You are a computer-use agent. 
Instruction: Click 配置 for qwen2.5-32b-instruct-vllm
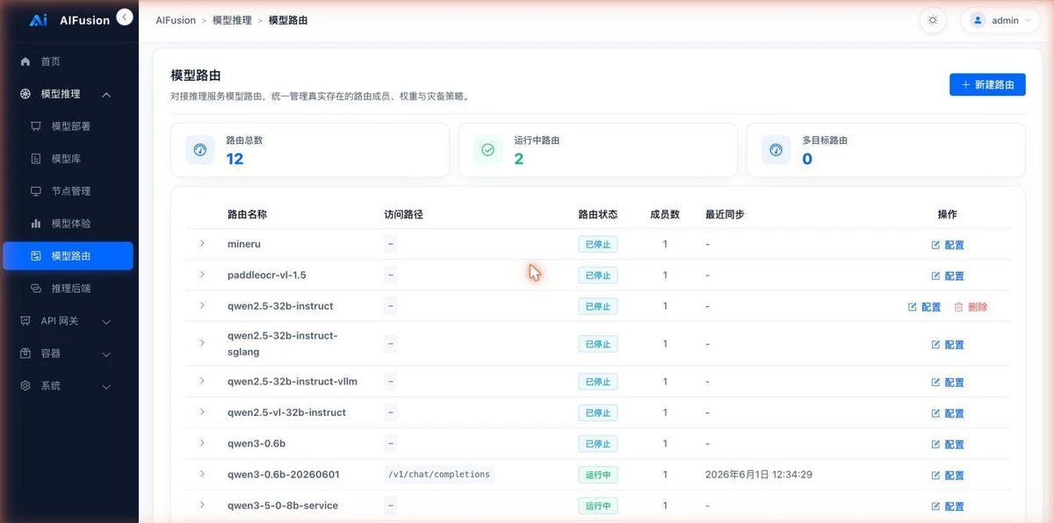pos(948,383)
